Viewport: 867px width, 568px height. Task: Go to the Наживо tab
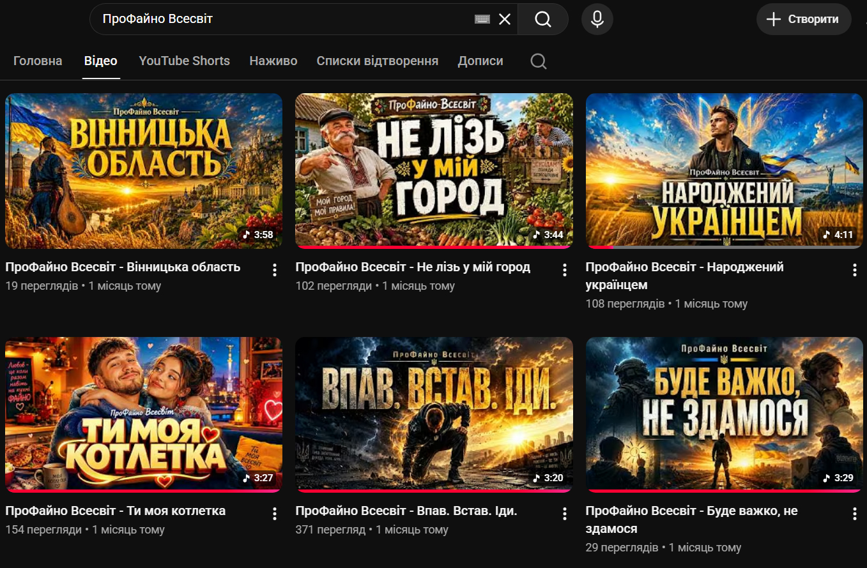click(273, 61)
